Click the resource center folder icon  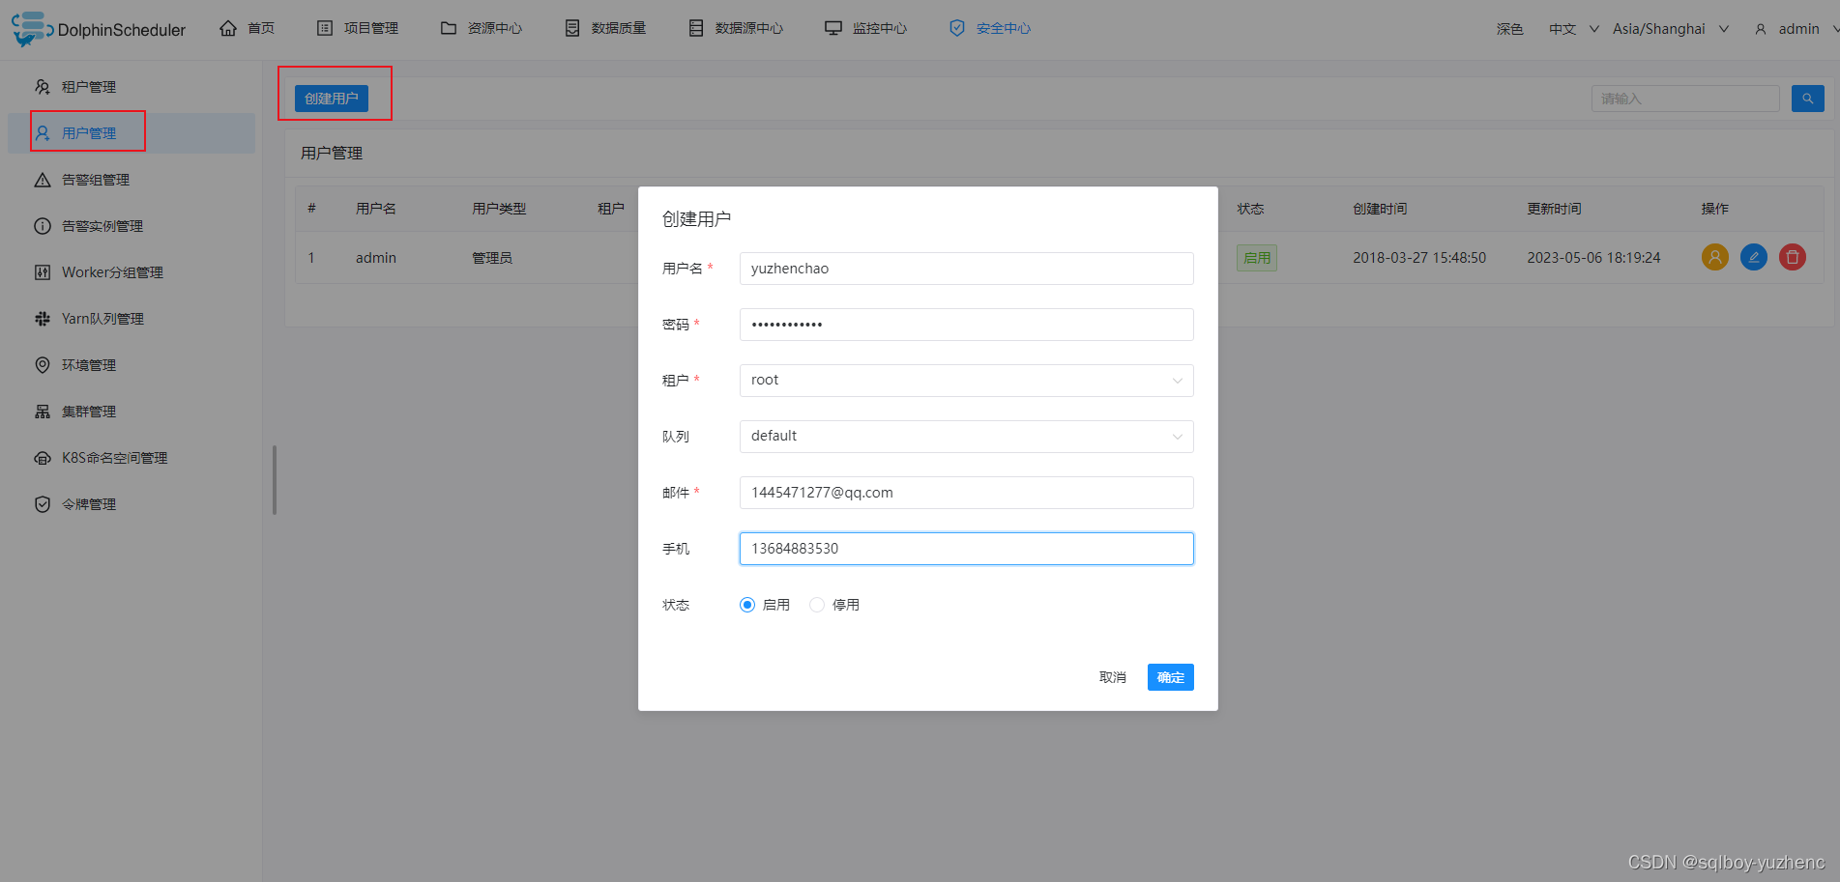pos(449,28)
